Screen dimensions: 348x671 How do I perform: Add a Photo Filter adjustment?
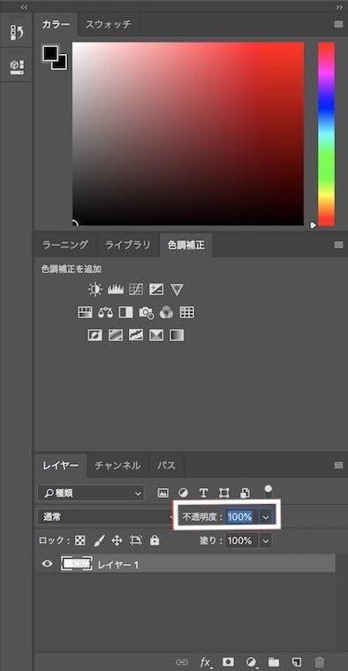147,313
